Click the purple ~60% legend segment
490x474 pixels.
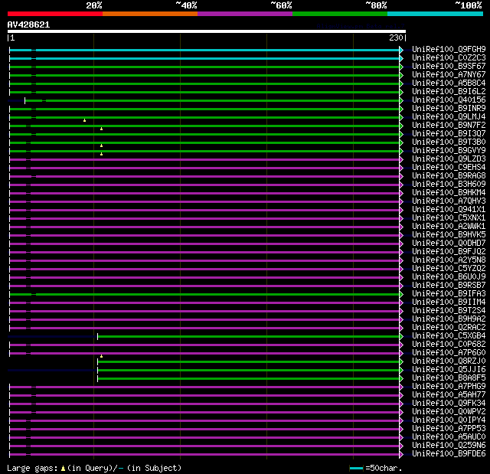tap(245, 14)
